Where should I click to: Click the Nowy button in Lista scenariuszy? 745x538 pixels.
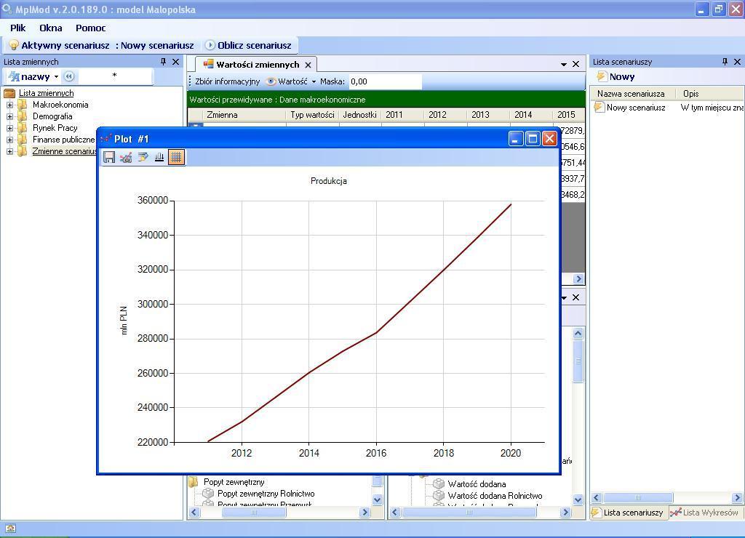[615, 76]
